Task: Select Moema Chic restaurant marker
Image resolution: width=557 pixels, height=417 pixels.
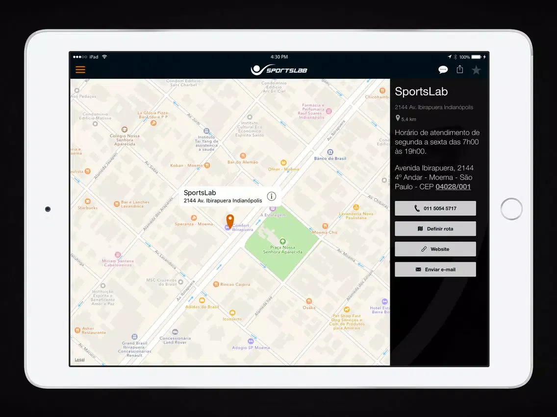Action: pos(325,226)
